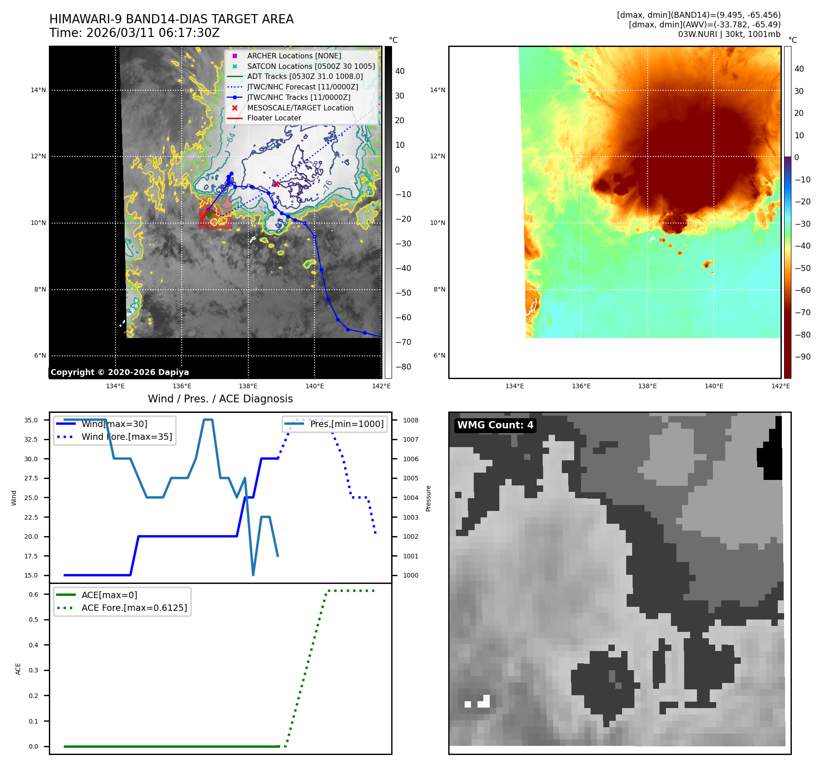Click the Wind / Pres. / ACE Diagnosis title
This screenshot has height=771, width=822.
point(220,399)
